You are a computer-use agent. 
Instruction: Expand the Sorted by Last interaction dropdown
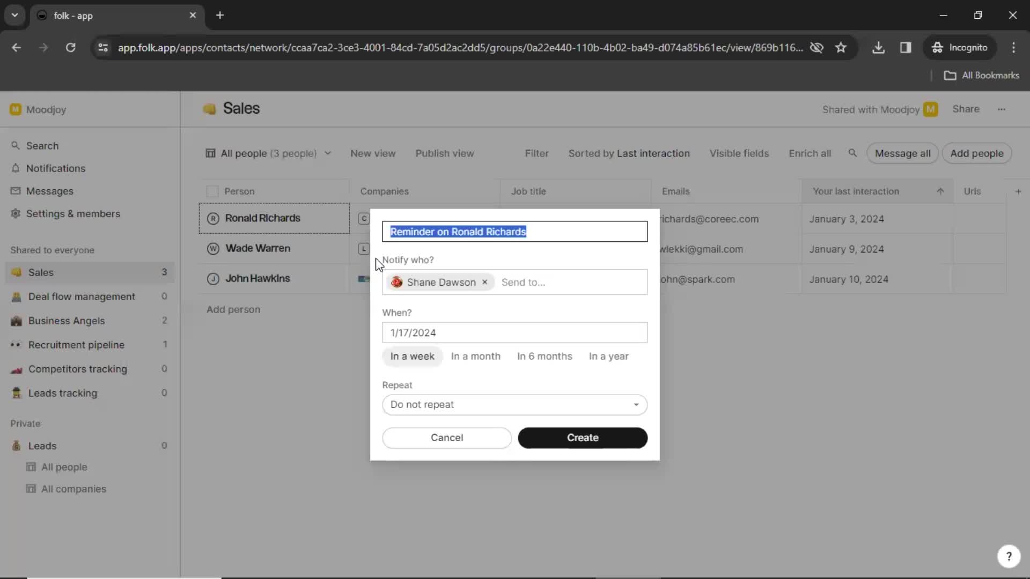(629, 153)
